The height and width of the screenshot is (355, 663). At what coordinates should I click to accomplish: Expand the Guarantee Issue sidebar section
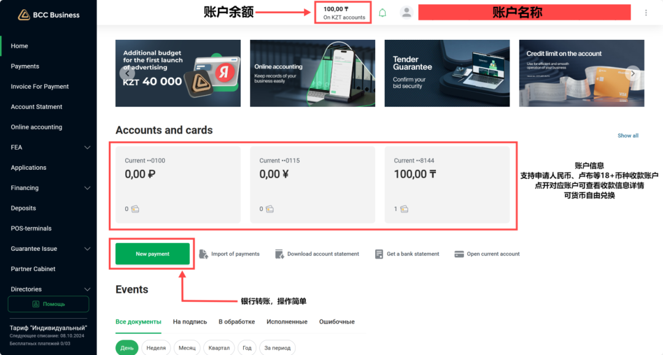[x=87, y=249]
